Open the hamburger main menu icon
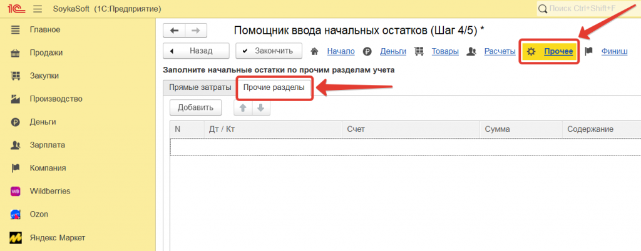Screen dimensions: 641x251 37,9
